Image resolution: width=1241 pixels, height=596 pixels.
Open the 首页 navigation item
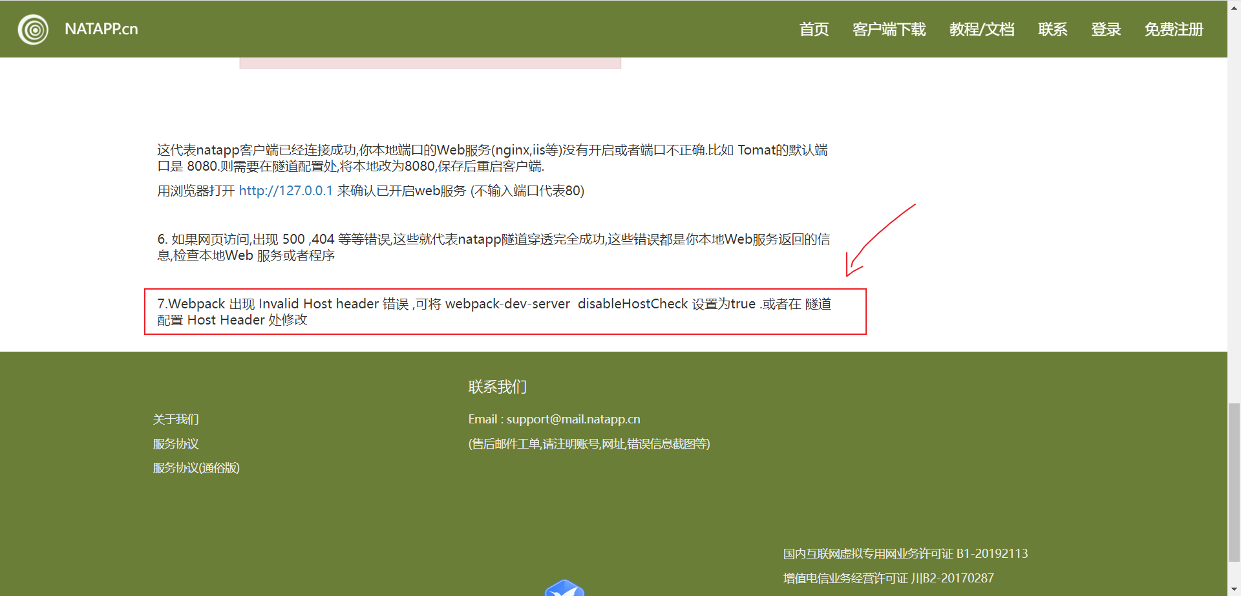(814, 29)
